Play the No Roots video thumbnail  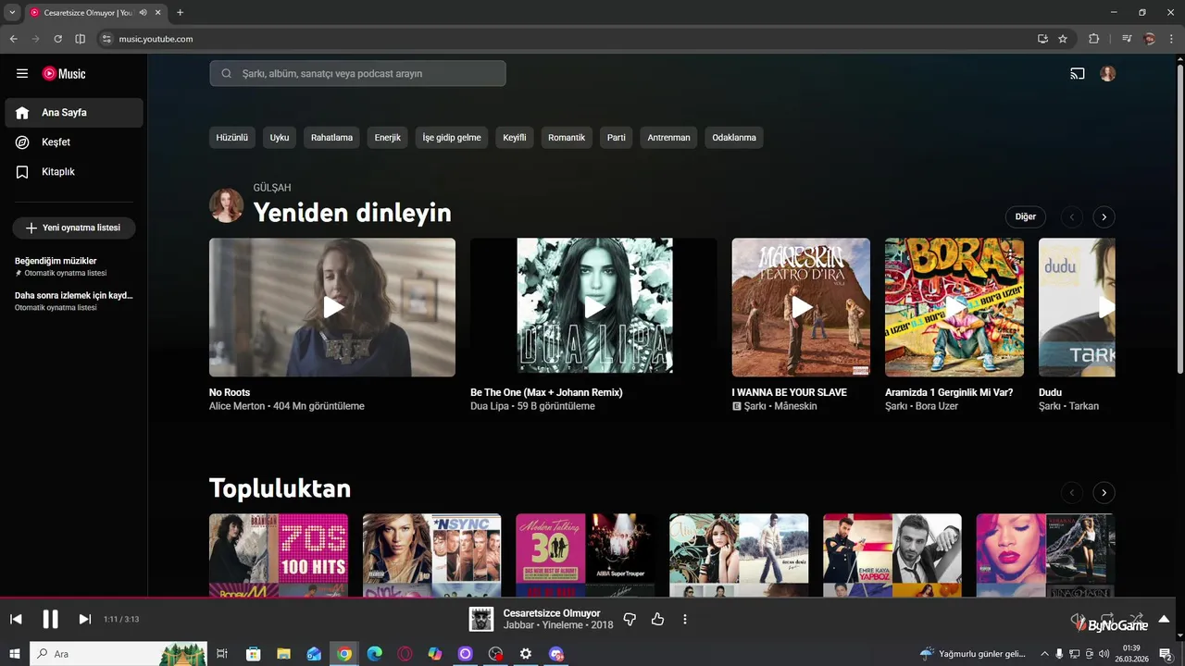pyautogui.click(x=332, y=307)
